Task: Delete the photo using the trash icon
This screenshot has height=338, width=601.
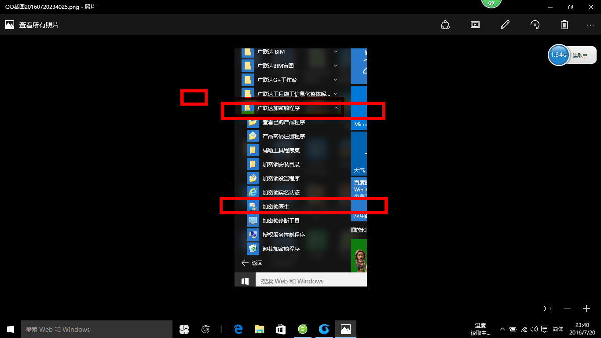Action: [564, 25]
